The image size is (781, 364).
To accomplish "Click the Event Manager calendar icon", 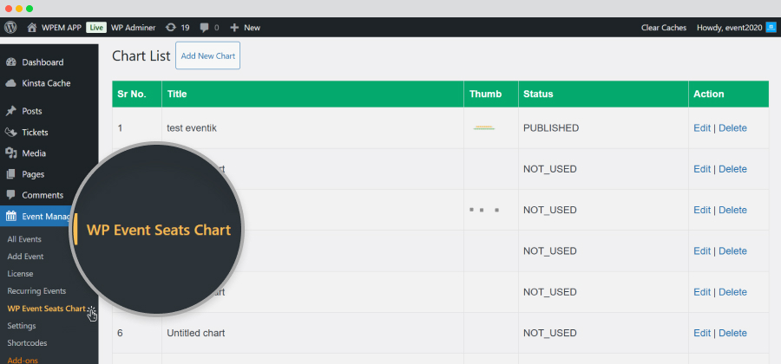I will pos(11,216).
